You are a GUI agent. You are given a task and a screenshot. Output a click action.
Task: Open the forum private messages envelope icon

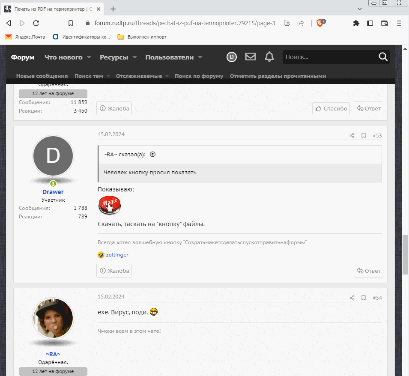250,57
